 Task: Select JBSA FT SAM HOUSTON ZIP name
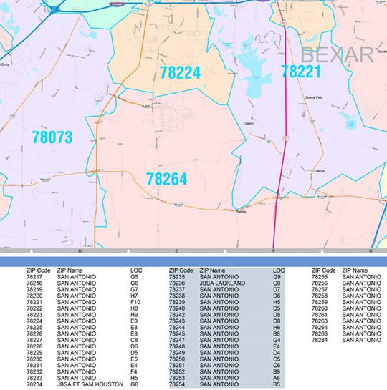point(90,384)
